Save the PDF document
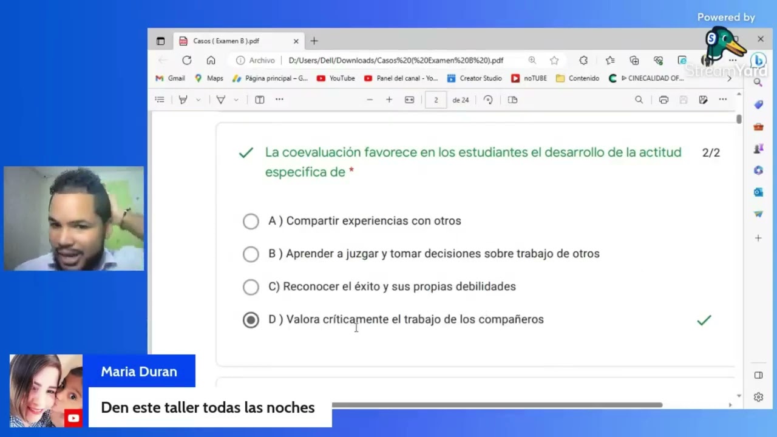This screenshot has width=777, height=437. coord(684,100)
